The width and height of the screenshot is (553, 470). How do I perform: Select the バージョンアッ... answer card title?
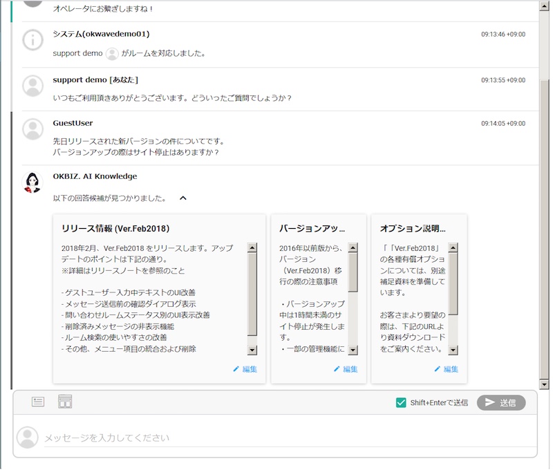coord(312,228)
